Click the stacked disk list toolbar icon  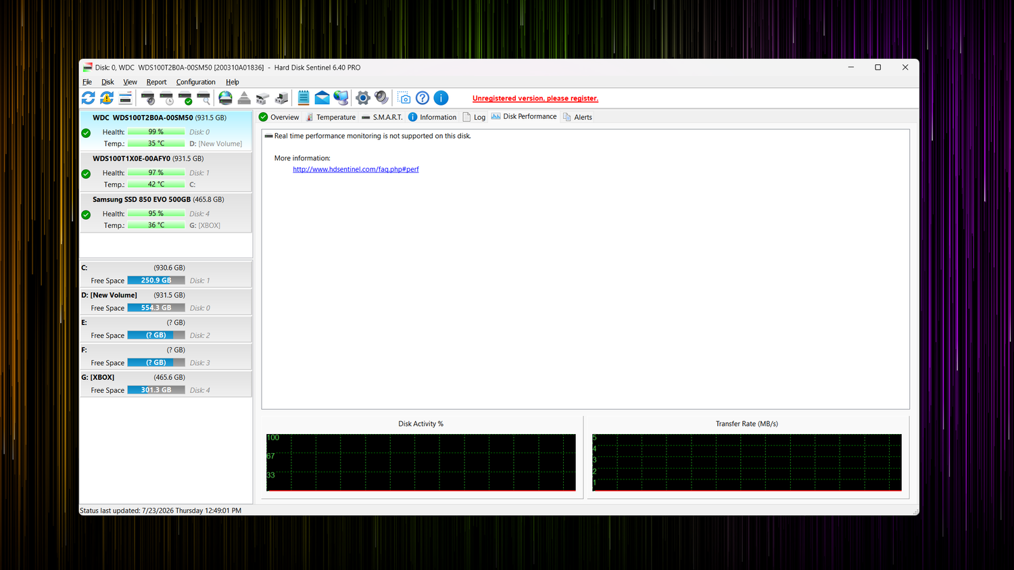pyautogui.click(x=126, y=98)
